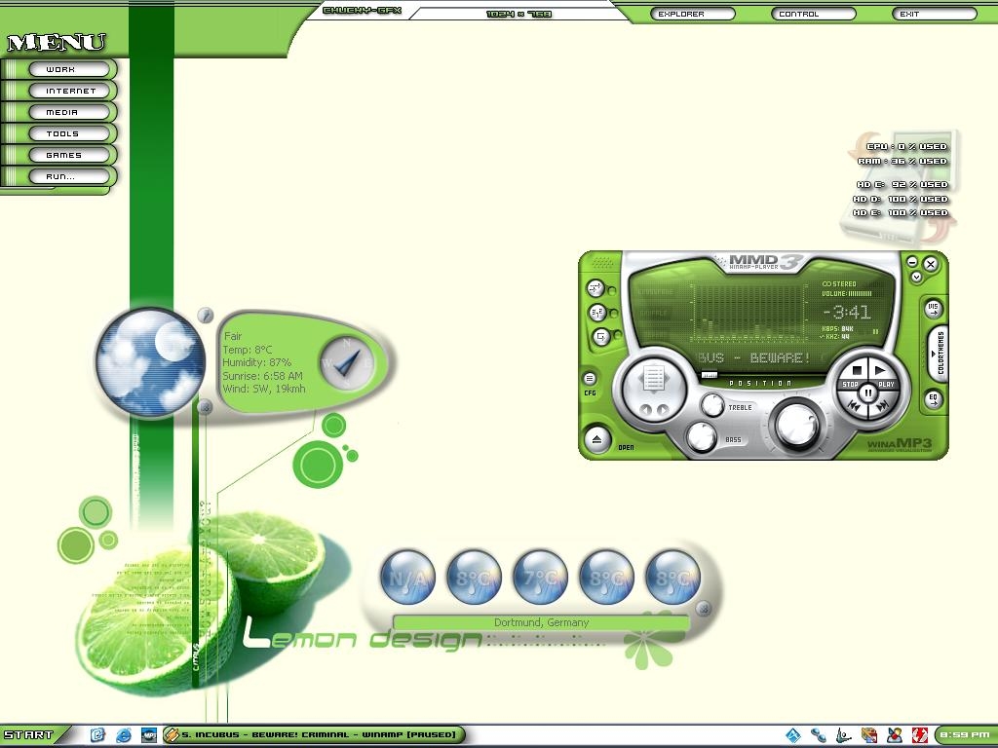Show the EQ equalizer drawer
998x748 pixels.
[933, 399]
